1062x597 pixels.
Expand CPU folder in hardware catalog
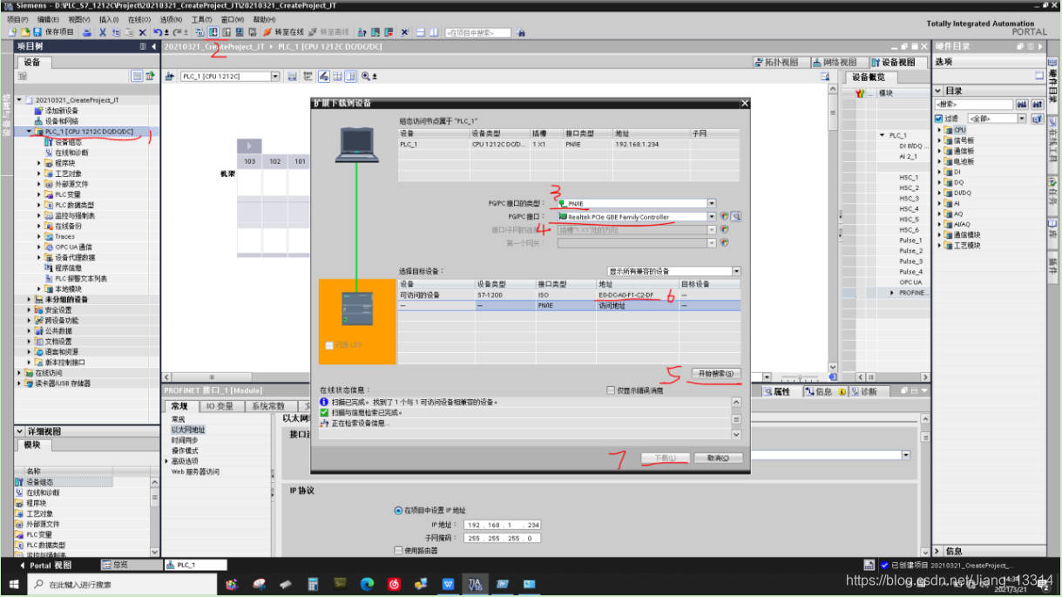pyautogui.click(x=940, y=130)
